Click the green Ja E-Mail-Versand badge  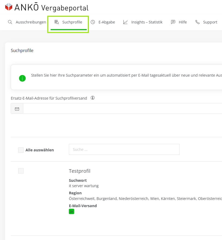pyautogui.click(x=72, y=211)
